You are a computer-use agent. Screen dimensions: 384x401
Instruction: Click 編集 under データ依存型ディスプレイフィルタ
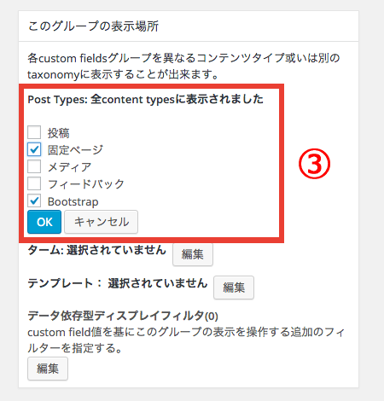(48, 369)
